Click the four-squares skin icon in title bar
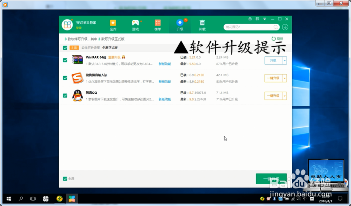 pyautogui.click(x=257, y=19)
